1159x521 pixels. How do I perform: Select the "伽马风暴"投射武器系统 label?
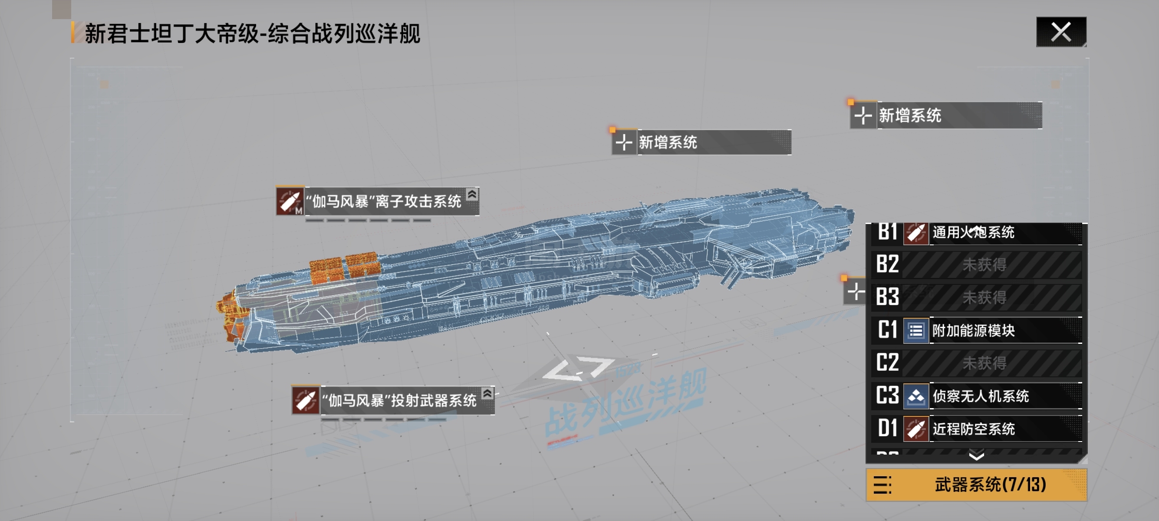pyautogui.click(x=399, y=400)
